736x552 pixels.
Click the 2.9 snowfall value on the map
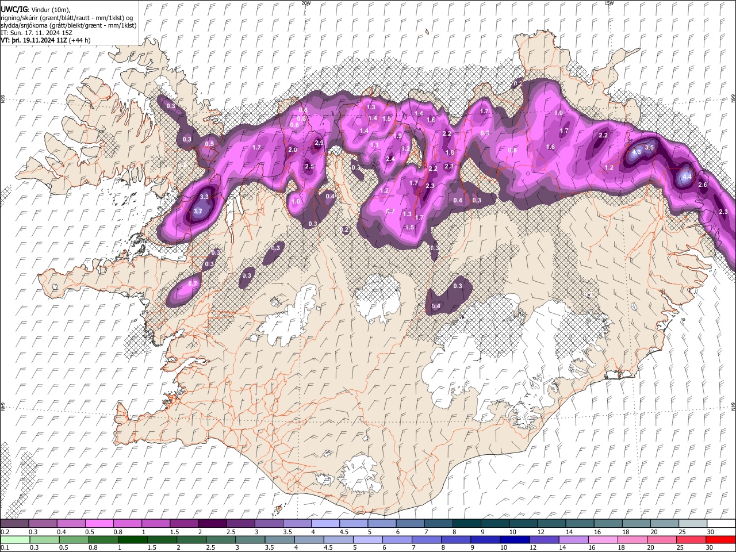click(x=319, y=143)
